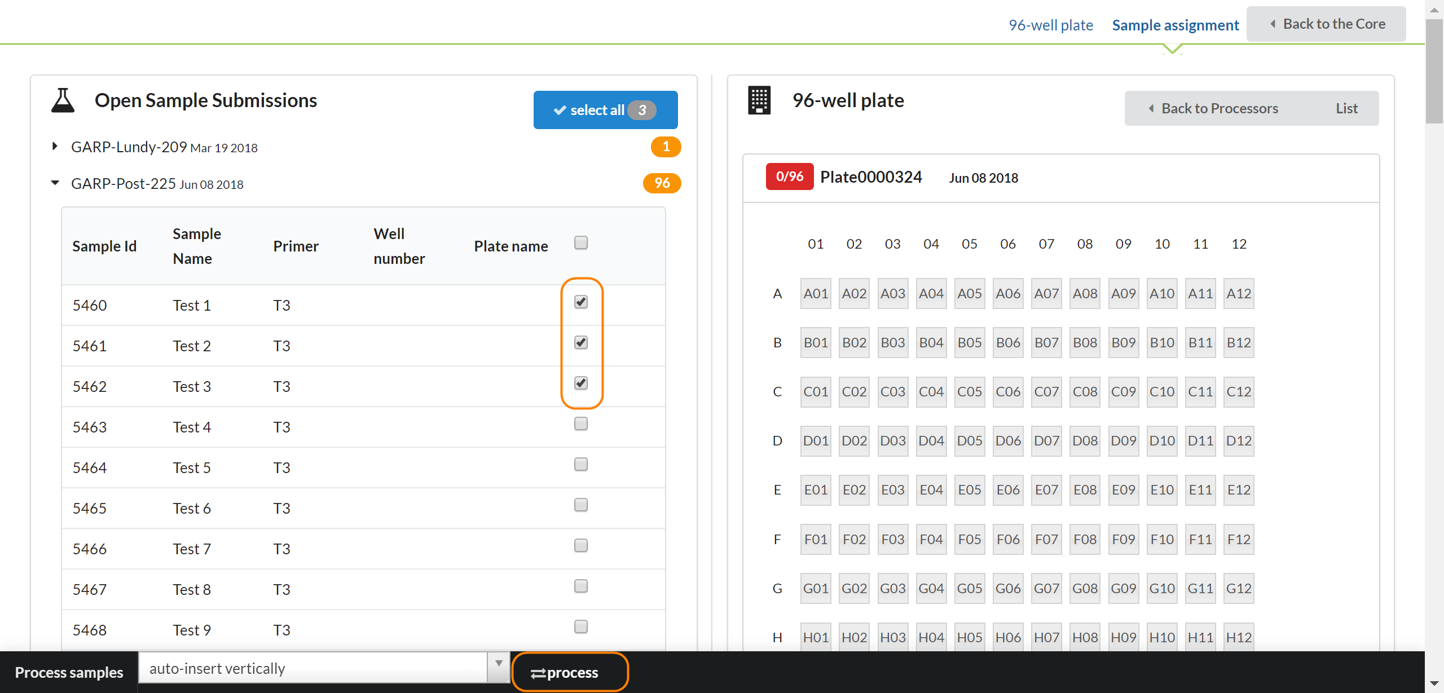Click the back arrow on Back to the Core
The image size is (1444, 693).
pos(1273,24)
